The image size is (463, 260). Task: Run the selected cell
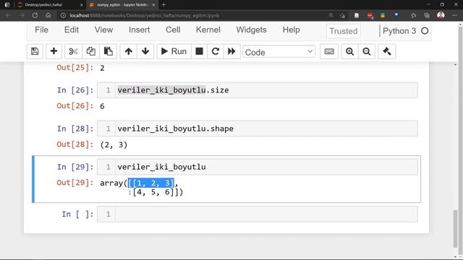[x=174, y=51]
